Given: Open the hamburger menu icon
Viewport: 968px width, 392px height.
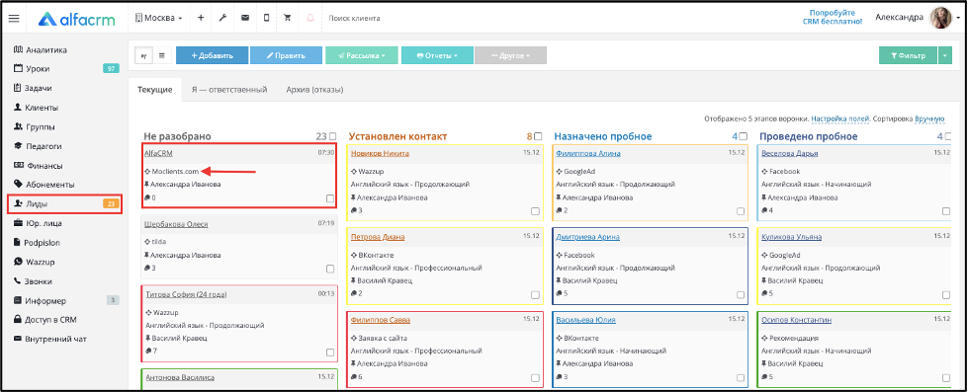Looking at the screenshot, I should [x=13, y=19].
